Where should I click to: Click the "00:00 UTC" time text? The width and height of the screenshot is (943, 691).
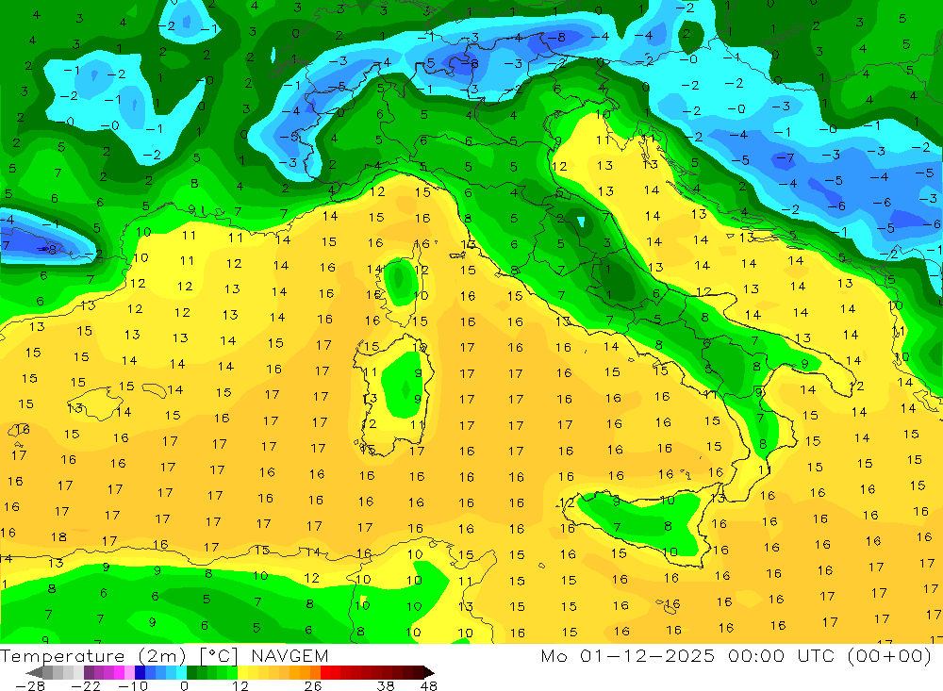click(781, 655)
